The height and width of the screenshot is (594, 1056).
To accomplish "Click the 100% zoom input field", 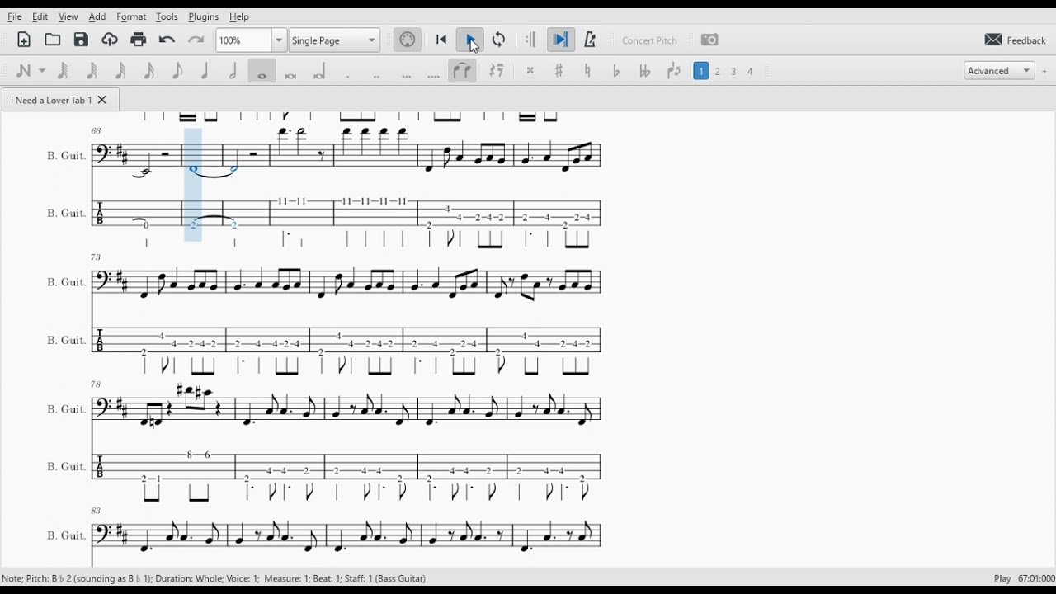I will (244, 40).
